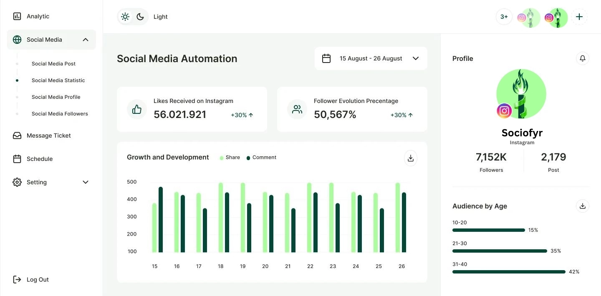The image size is (601, 296).
Task: Click the Comment bar for day 21
Action: [x=293, y=231]
